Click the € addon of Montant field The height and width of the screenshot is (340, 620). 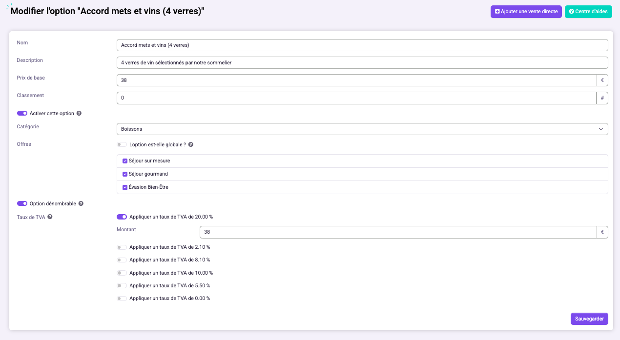[602, 232]
